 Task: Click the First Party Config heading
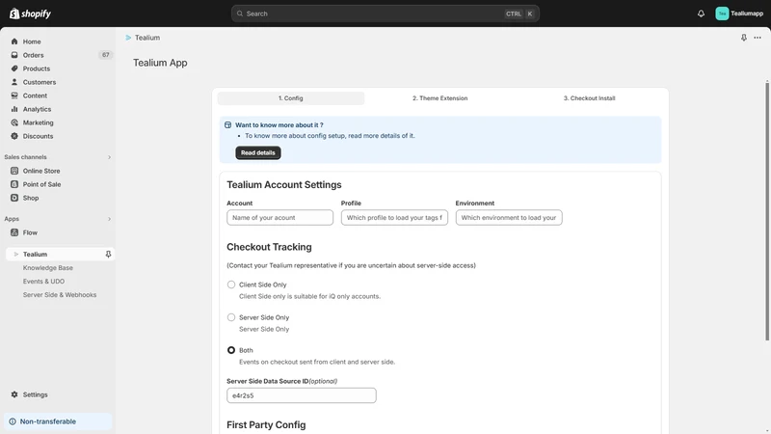tap(266, 425)
